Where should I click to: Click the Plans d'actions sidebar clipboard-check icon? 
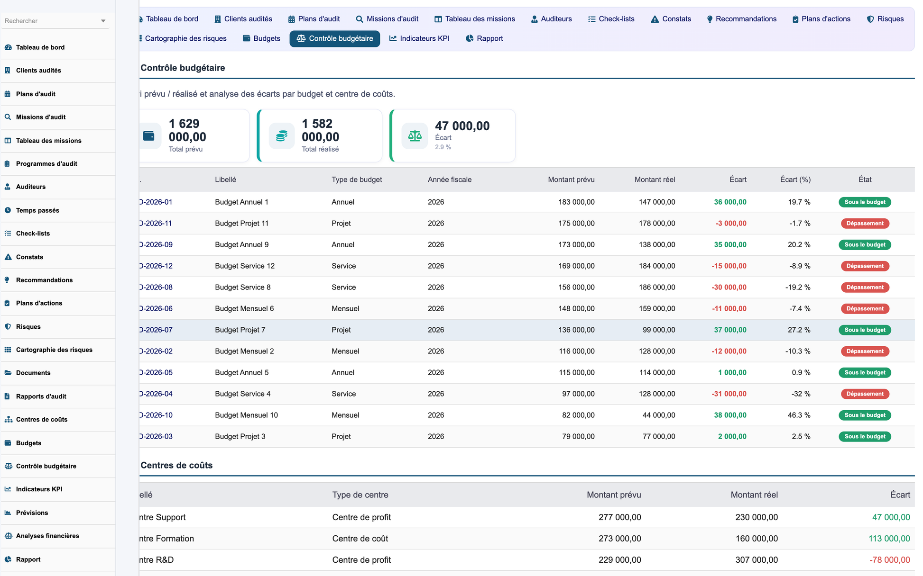tap(8, 303)
